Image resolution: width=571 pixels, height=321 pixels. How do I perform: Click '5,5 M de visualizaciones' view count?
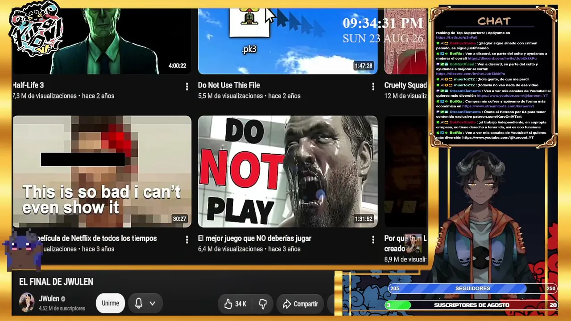click(x=230, y=96)
